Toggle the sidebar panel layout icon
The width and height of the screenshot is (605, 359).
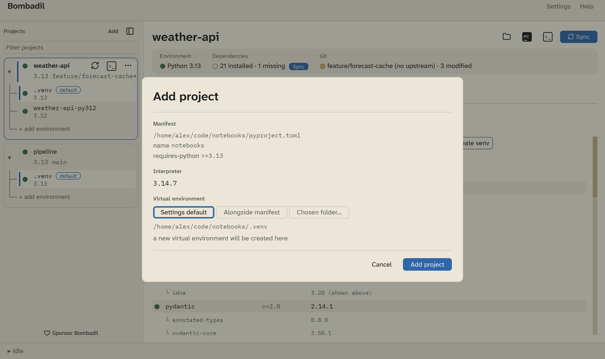(x=130, y=31)
